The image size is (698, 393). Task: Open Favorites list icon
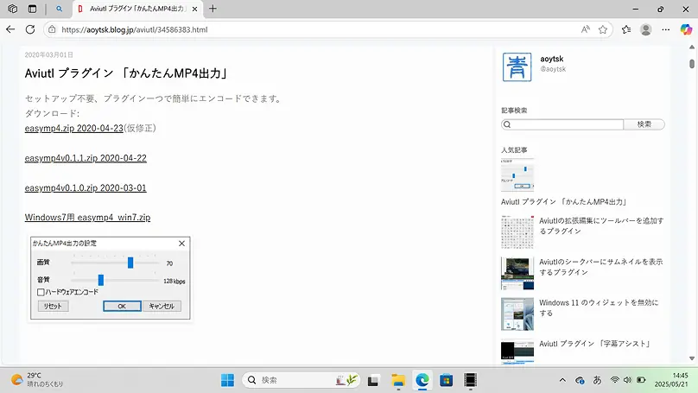(x=626, y=29)
